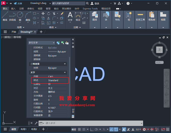This screenshot has width=171, height=133.
Task: Select the Rotate tool icon
Action: pyautogui.click(x=49, y=14)
